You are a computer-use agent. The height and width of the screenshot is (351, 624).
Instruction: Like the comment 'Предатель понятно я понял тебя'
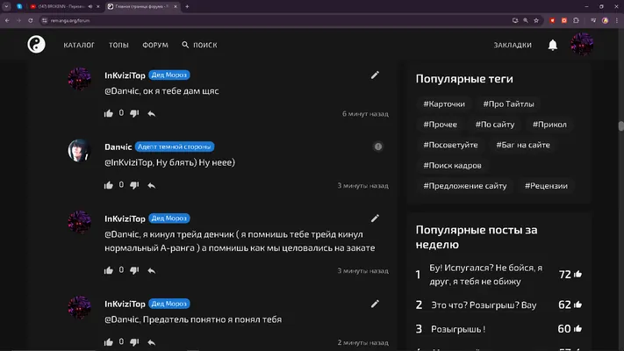coord(109,342)
